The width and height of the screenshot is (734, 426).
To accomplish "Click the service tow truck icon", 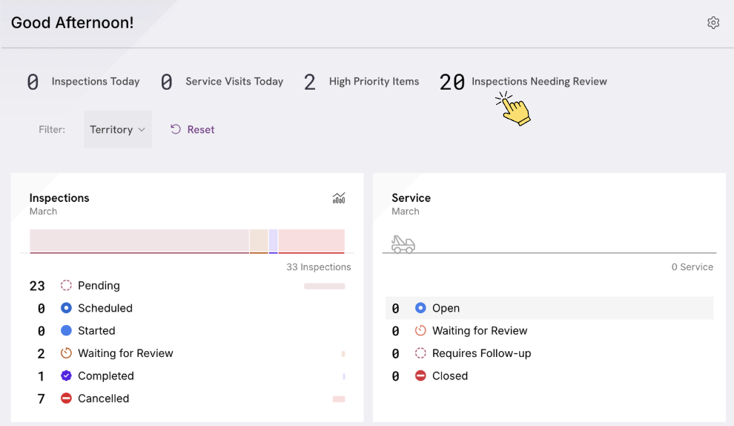I will [x=403, y=244].
